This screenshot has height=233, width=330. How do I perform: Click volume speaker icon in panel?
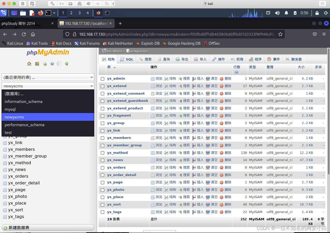[277, 13]
